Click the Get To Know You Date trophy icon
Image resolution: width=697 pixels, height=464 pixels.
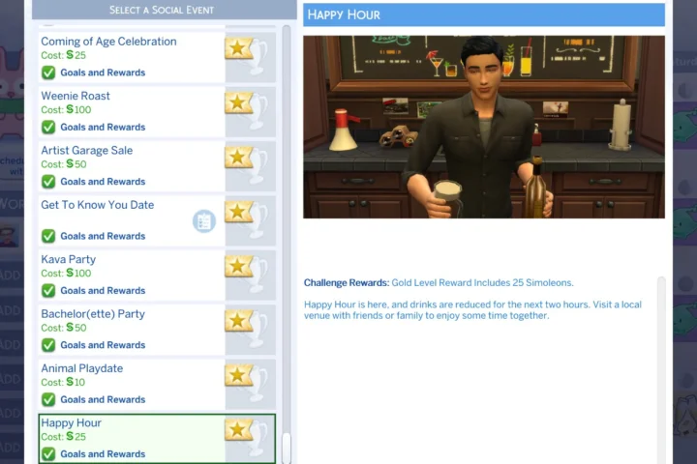tap(245, 219)
